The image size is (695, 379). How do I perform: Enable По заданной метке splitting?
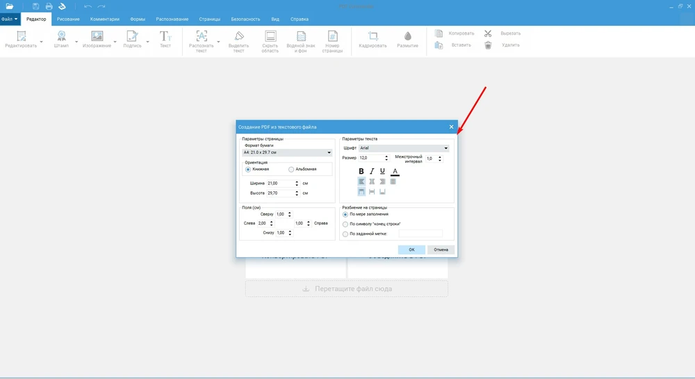click(345, 234)
